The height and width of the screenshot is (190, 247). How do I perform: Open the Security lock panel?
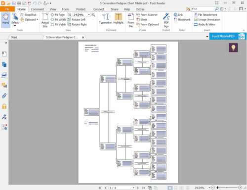[x=4, y=106]
